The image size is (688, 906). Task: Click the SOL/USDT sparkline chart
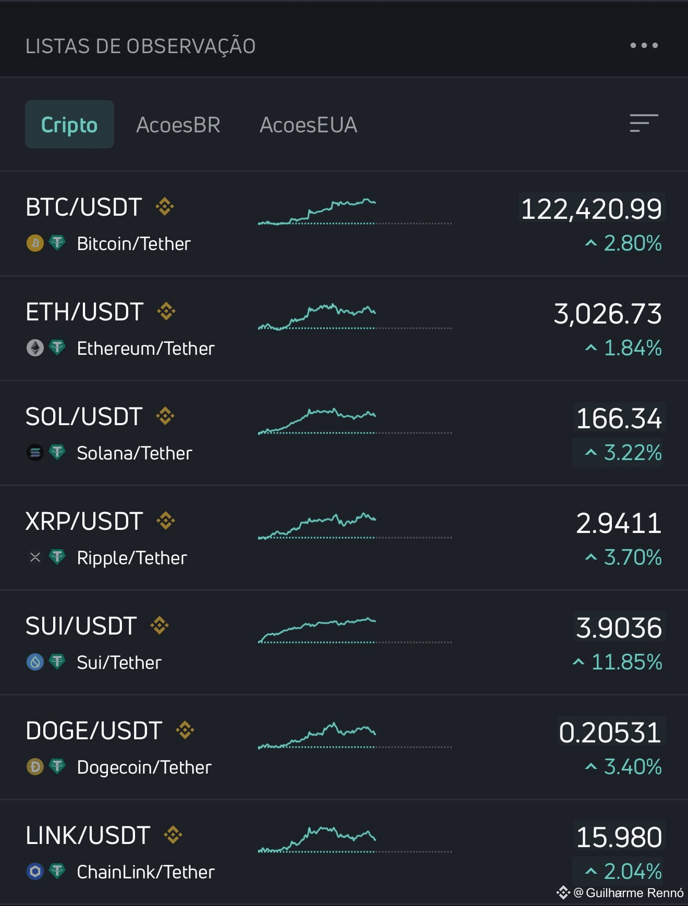355,421
